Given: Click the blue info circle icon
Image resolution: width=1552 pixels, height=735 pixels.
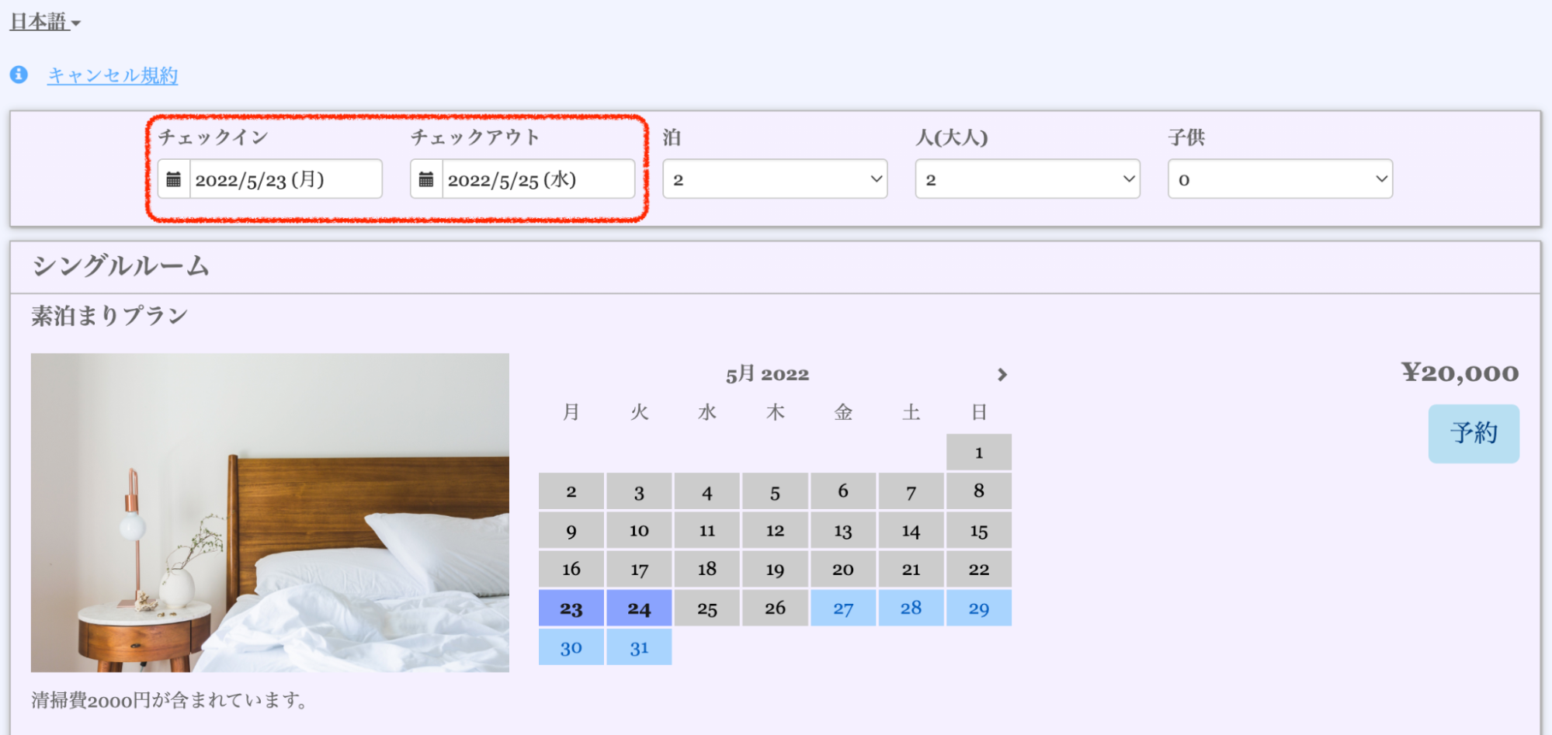Looking at the screenshot, I should pyautogui.click(x=19, y=75).
